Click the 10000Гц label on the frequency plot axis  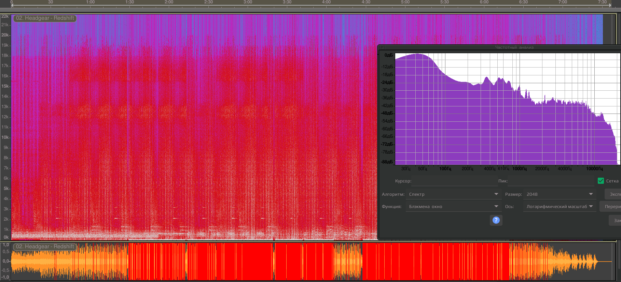point(594,169)
